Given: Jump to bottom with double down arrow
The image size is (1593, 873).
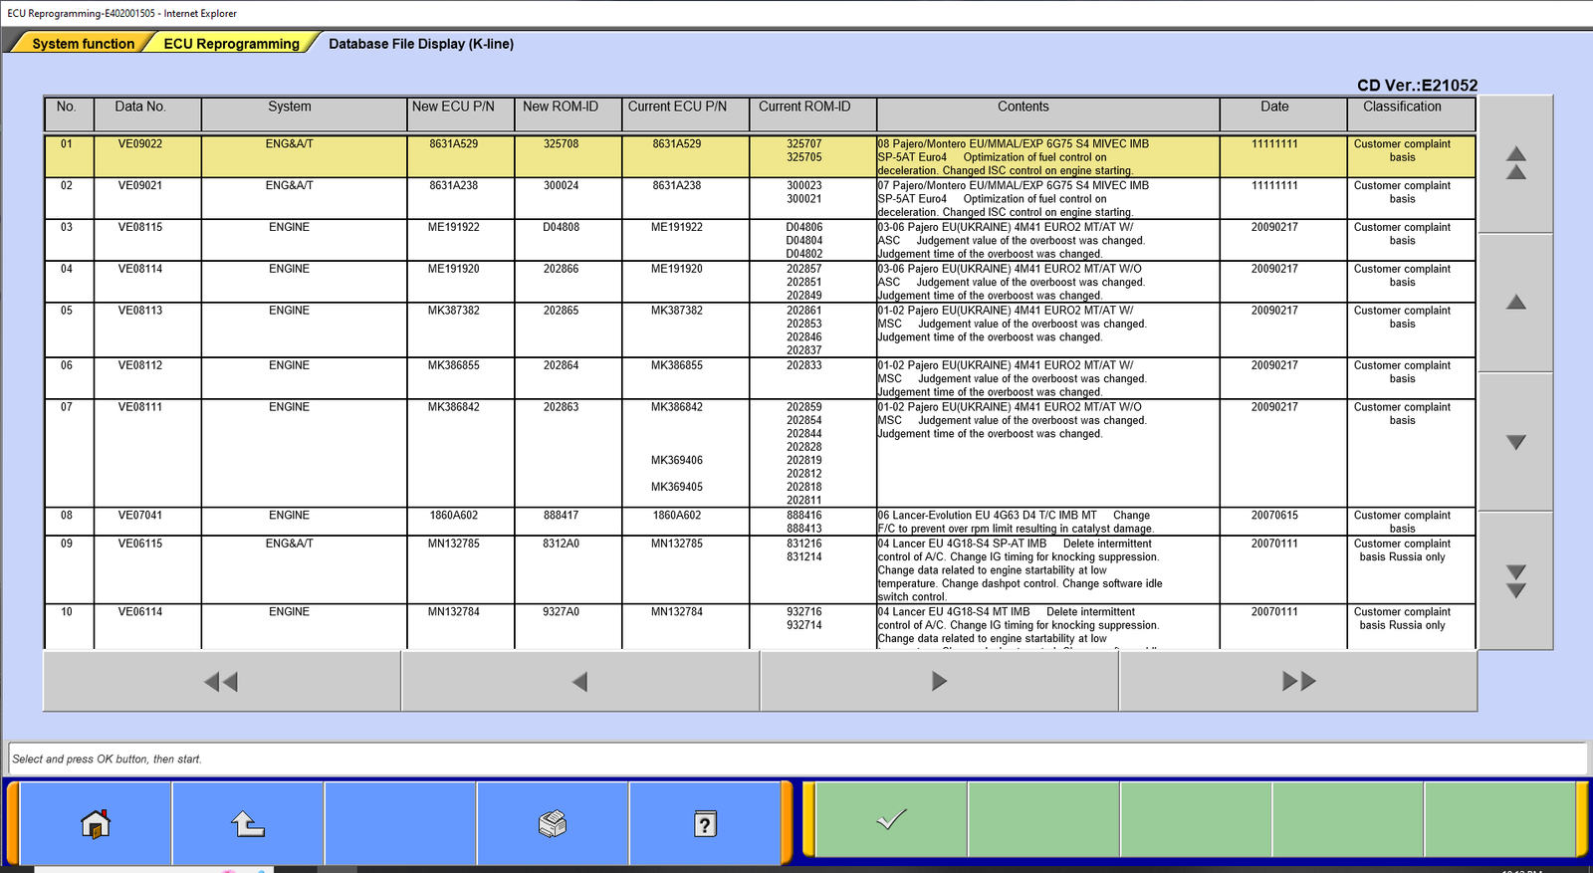Looking at the screenshot, I should (x=1516, y=581).
